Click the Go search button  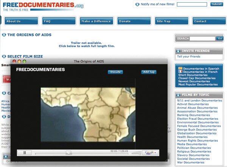220,38
